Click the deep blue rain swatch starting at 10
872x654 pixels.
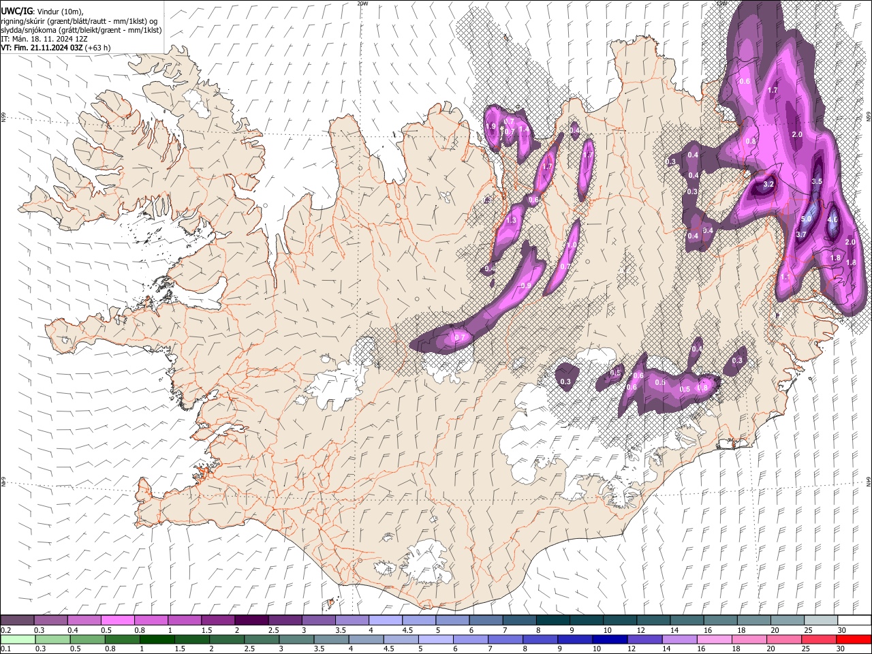click(610, 639)
